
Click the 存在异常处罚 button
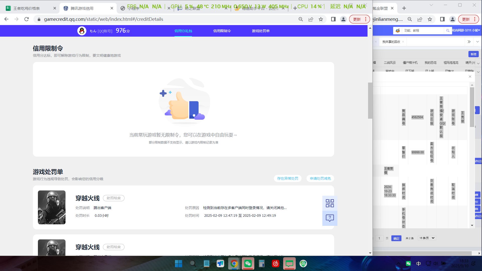(288, 178)
